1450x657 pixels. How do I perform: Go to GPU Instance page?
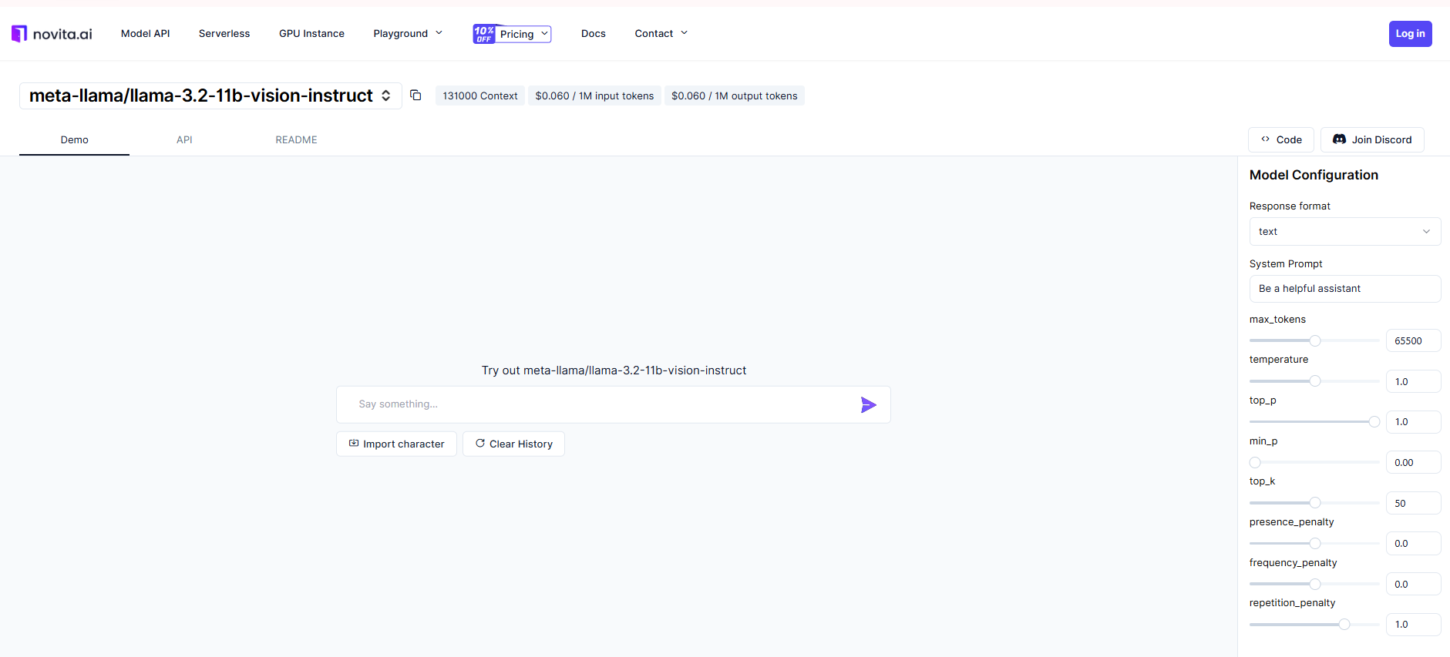pyautogui.click(x=311, y=34)
